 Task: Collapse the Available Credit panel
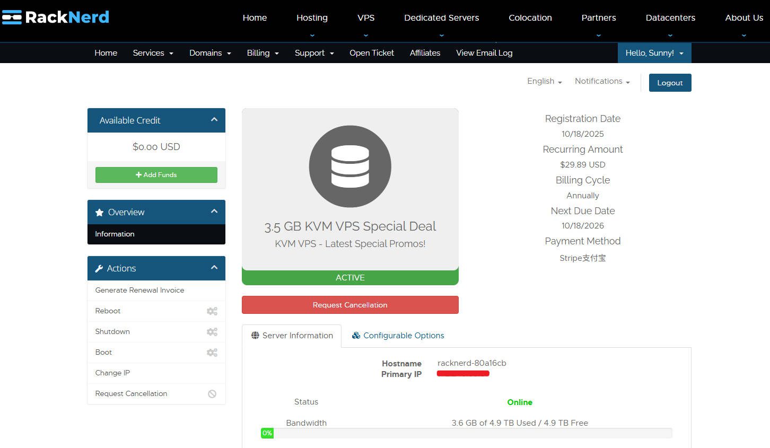tap(214, 120)
